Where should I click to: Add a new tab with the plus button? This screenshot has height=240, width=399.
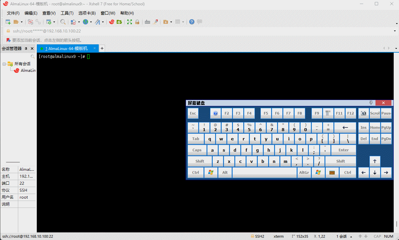click(102, 49)
